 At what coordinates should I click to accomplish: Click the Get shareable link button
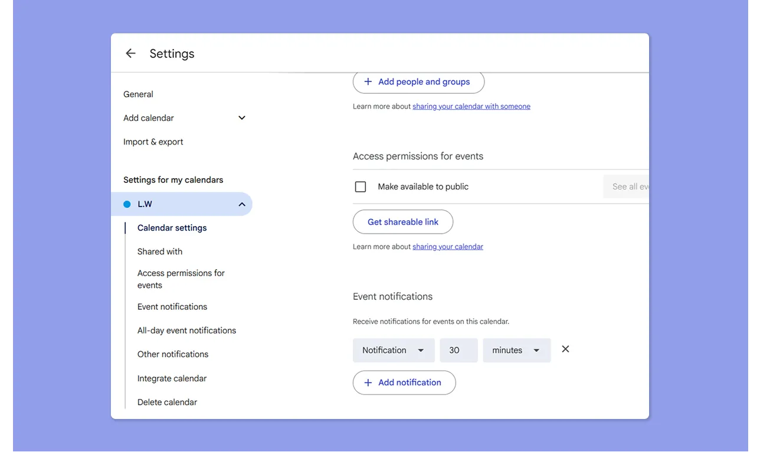click(402, 222)
